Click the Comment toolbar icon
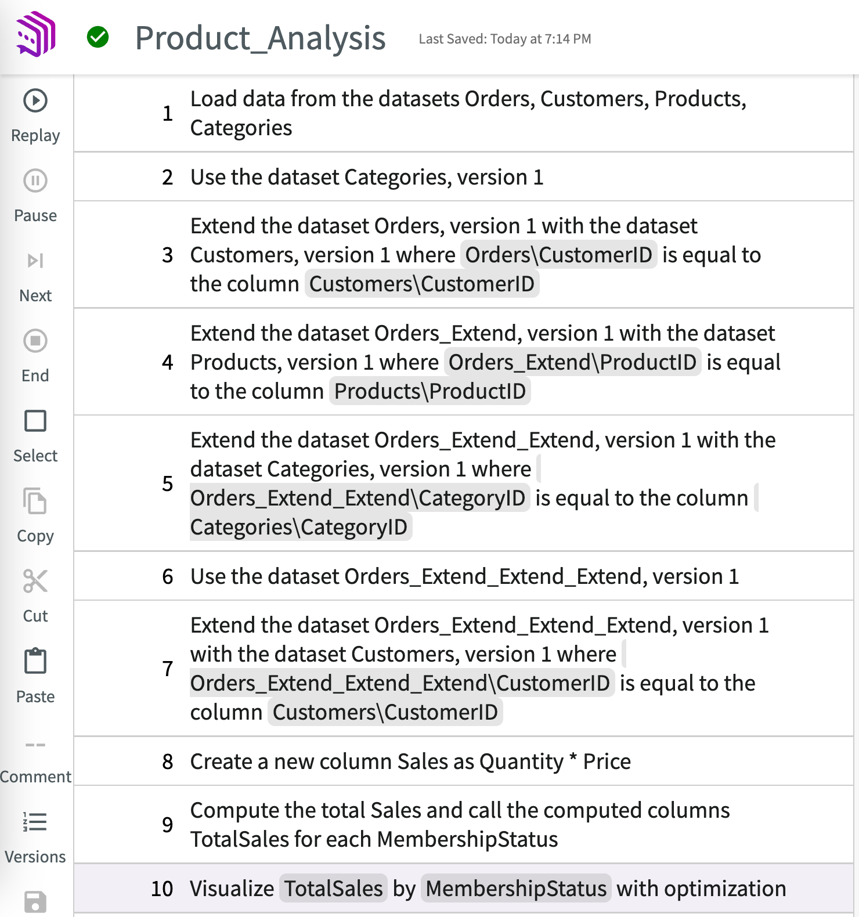Viewport: 859px width, 917px height. 35,745
